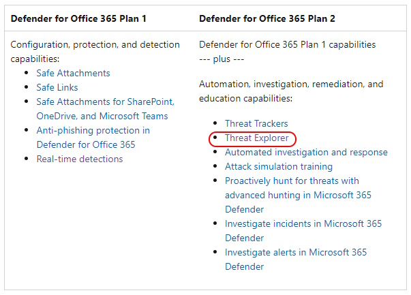Open the Safe Links link

click(x=57, y=87)
